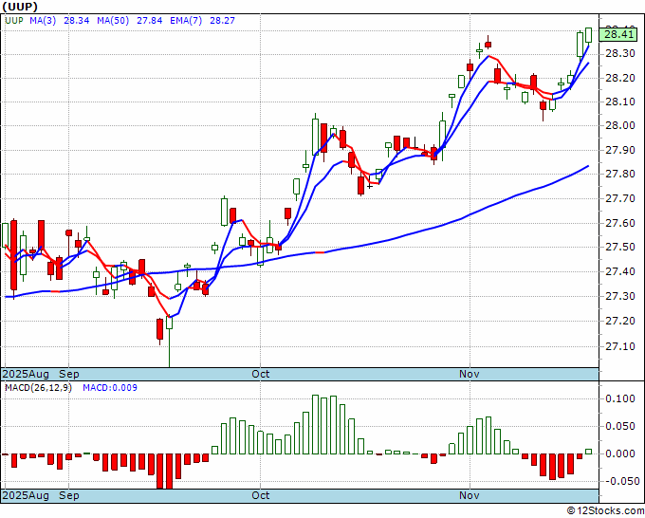Click the 27.30 price axis label
The width and height of the screenshot is (645, 518).
(618, 296)
